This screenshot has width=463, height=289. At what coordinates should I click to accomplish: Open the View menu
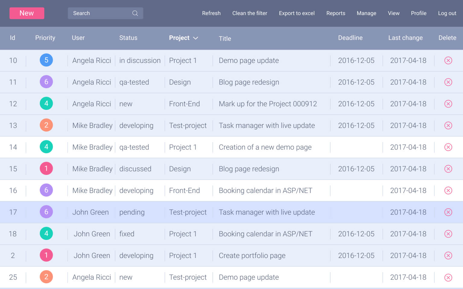pyautogui.click(x=393, y=13)
